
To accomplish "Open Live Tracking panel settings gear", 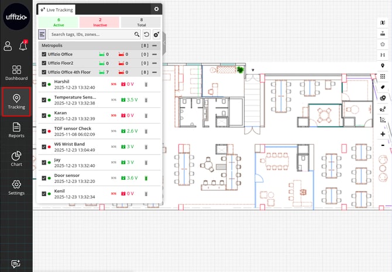I will (x=156, y=9).
